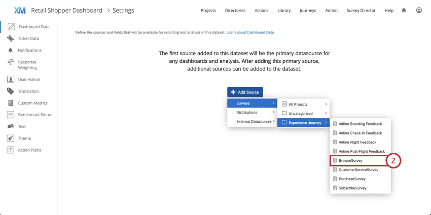Click the Translation tag icon
Viewport: 431px width, 215px height.
pyautogui.click(x=11, y=92)
